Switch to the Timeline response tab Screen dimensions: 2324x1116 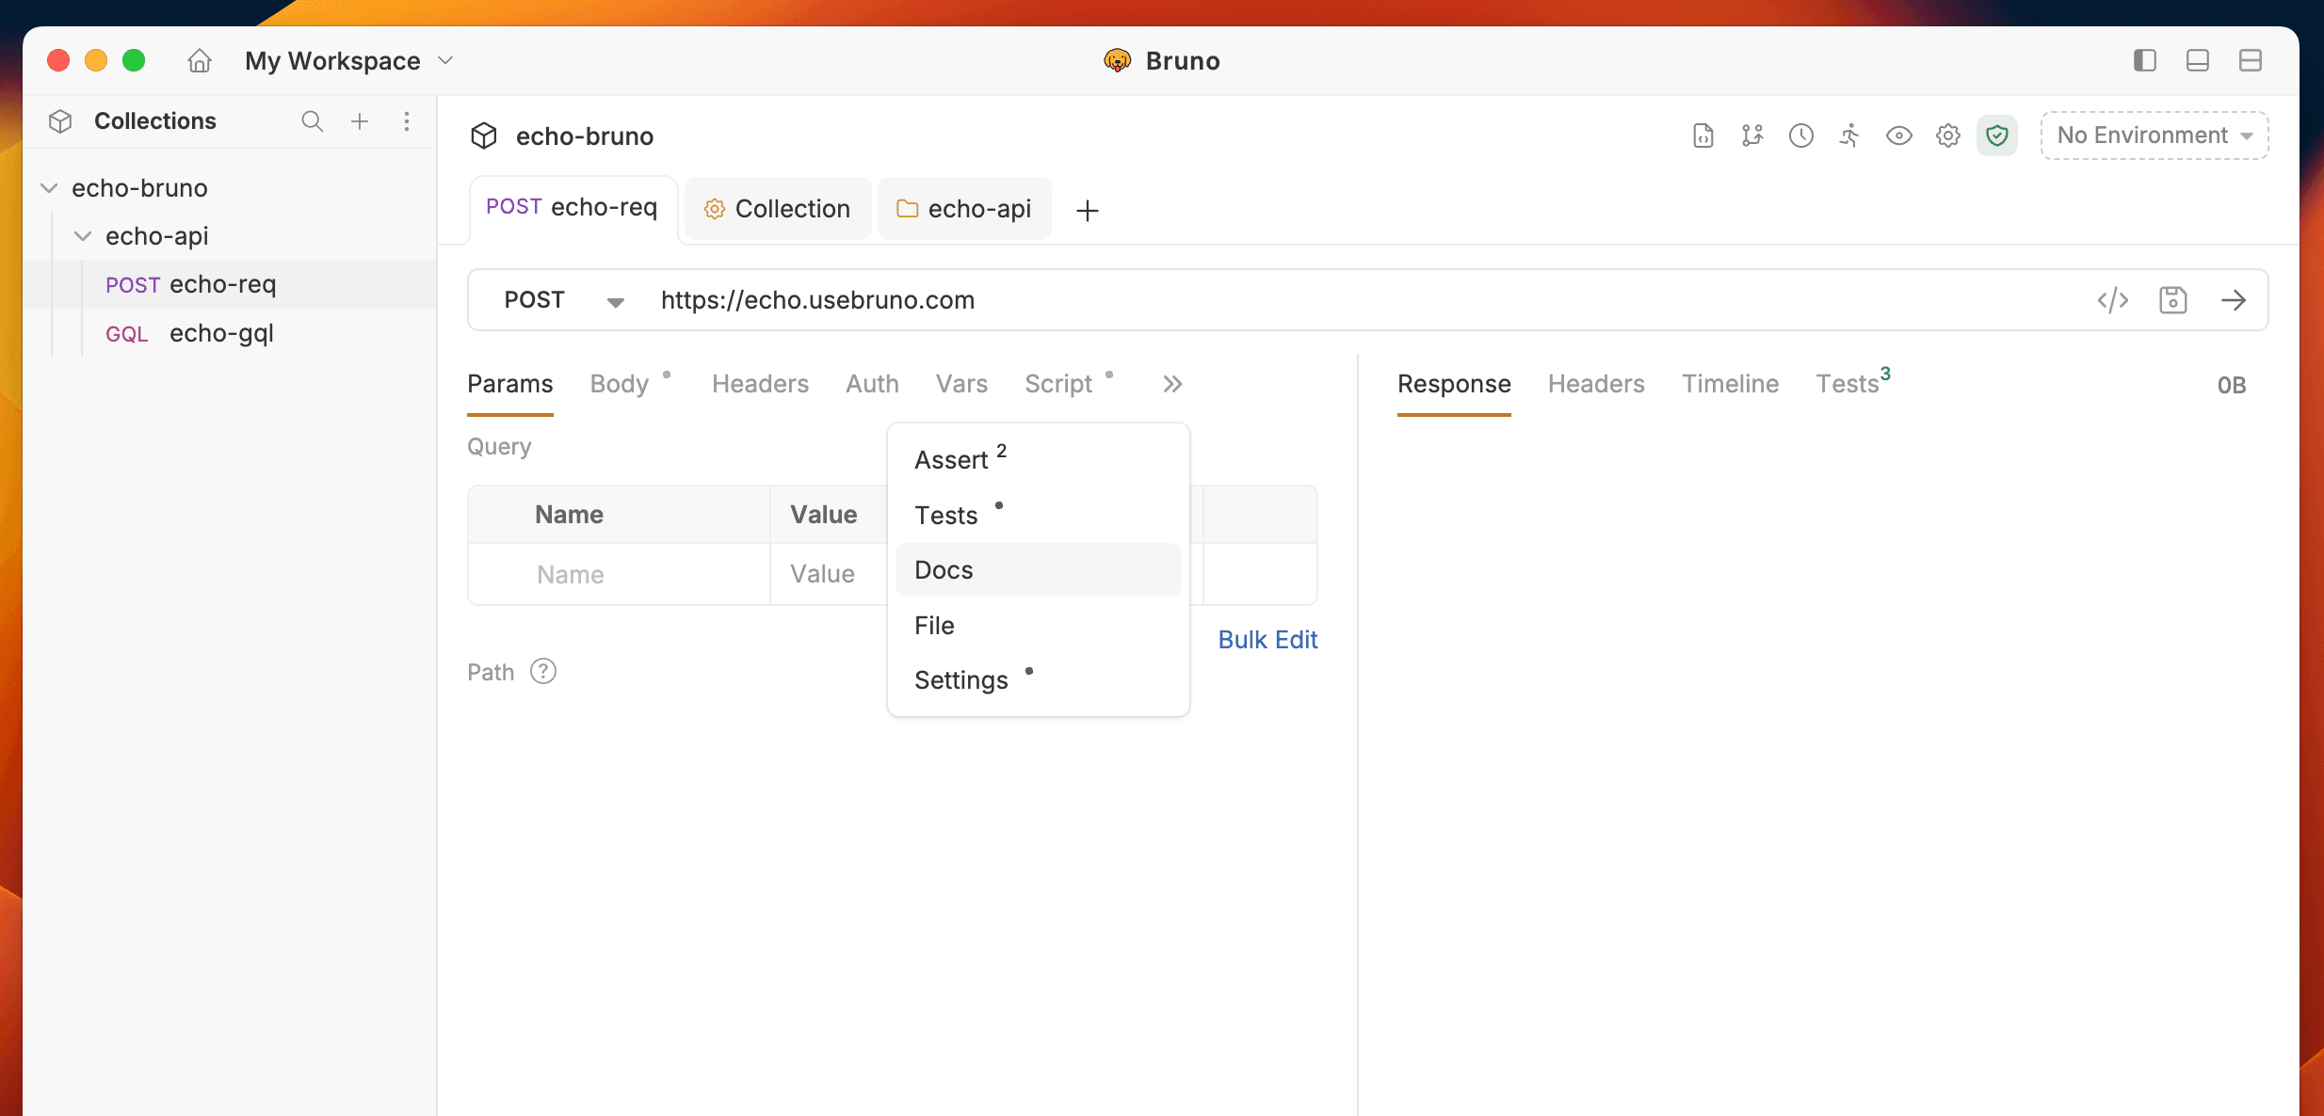coord(1730,384)
